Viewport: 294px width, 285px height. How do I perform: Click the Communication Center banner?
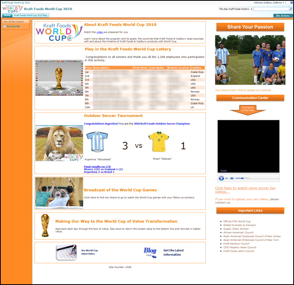click(250, 98)
